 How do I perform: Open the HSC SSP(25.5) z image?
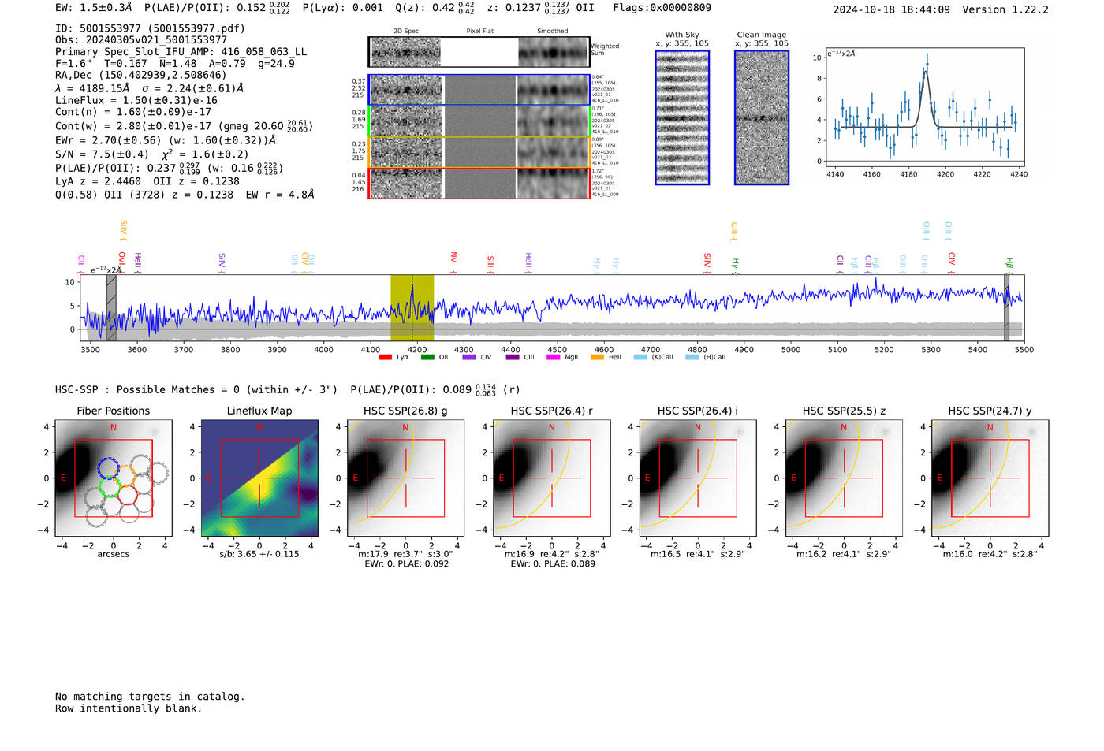pos(844,478)
